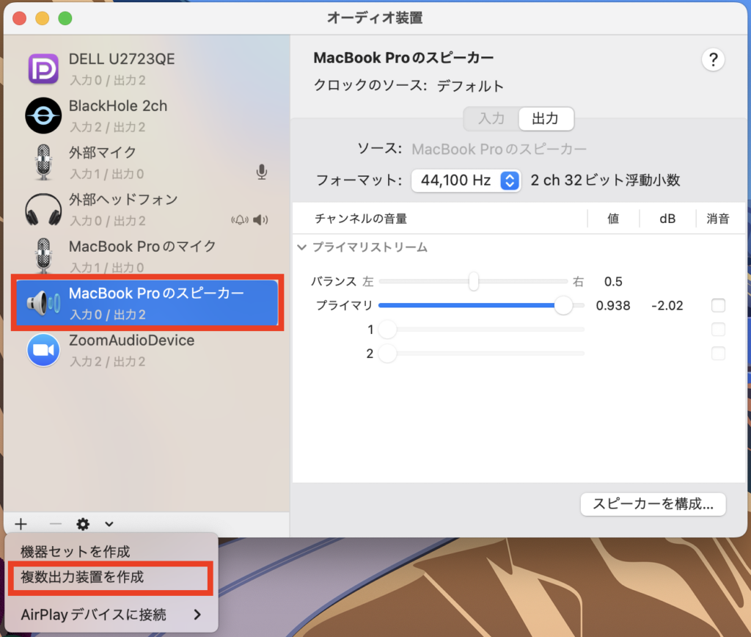Click the speaker icon next to 外部ヘッドフォン
751x637 pixels.
coord(261,220)
